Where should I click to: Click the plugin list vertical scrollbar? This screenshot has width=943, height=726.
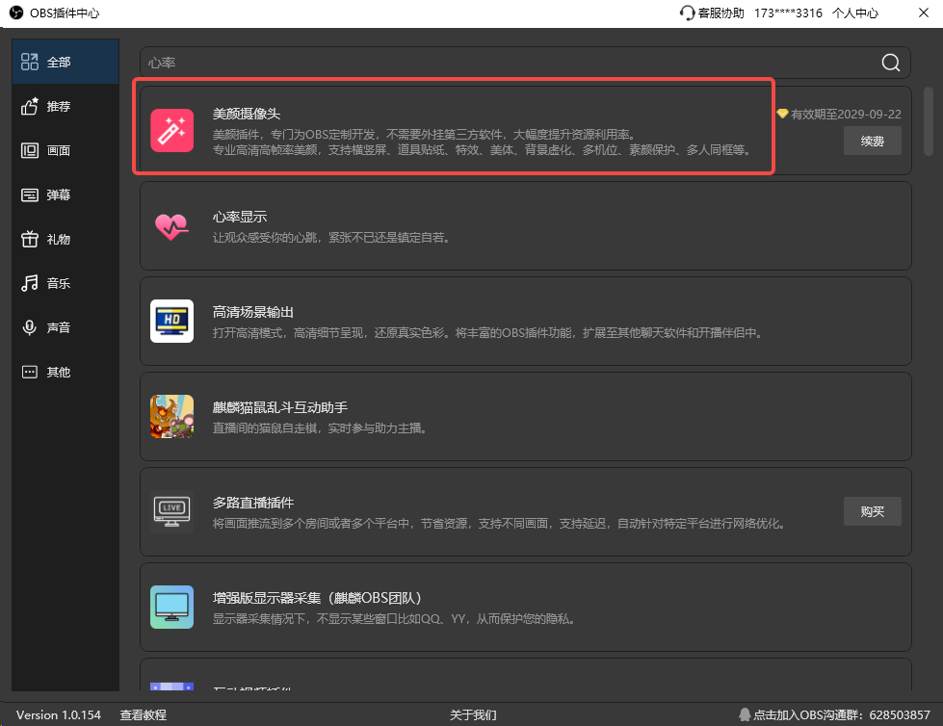tap(928, 121)
